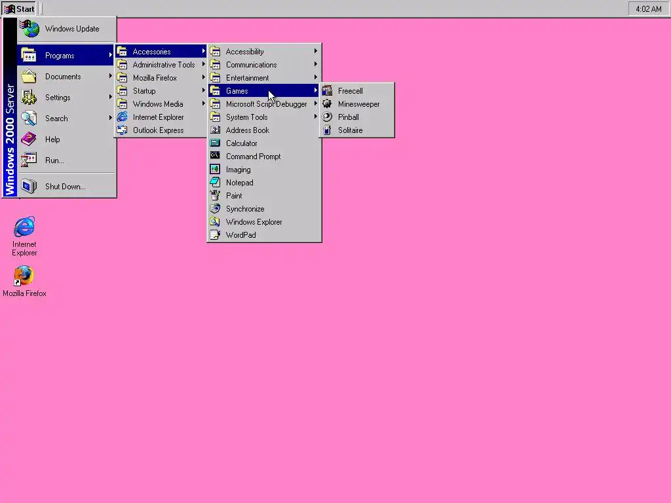
Task: Click the 4:02 AM clock
Action: [x=648, y=9]
